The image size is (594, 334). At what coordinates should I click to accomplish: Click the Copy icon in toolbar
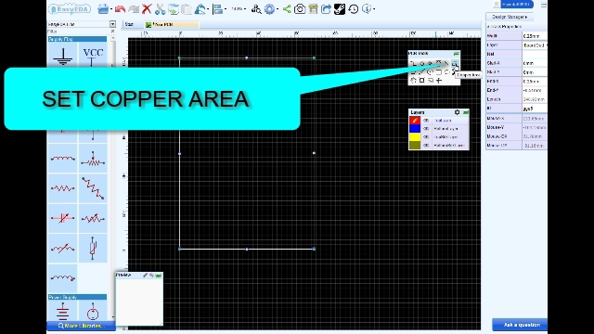coord(174,8)
